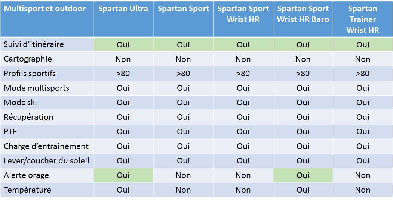The image size is (393, 200).
Task: Click the Charge d'entrainement row label
Action: [x=46, y=146]
